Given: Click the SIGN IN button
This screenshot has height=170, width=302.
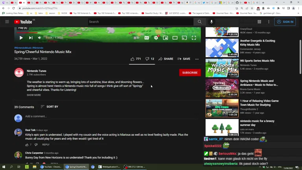Looking at the screenshot, I should pos(285,22).
